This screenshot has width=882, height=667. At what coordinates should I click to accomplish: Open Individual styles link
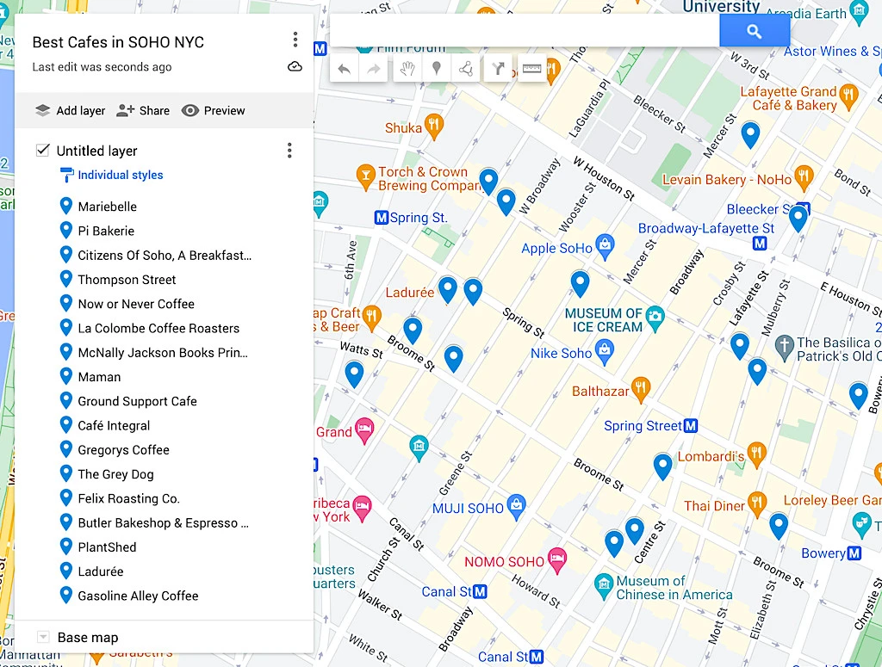click(x=121, y=175)
